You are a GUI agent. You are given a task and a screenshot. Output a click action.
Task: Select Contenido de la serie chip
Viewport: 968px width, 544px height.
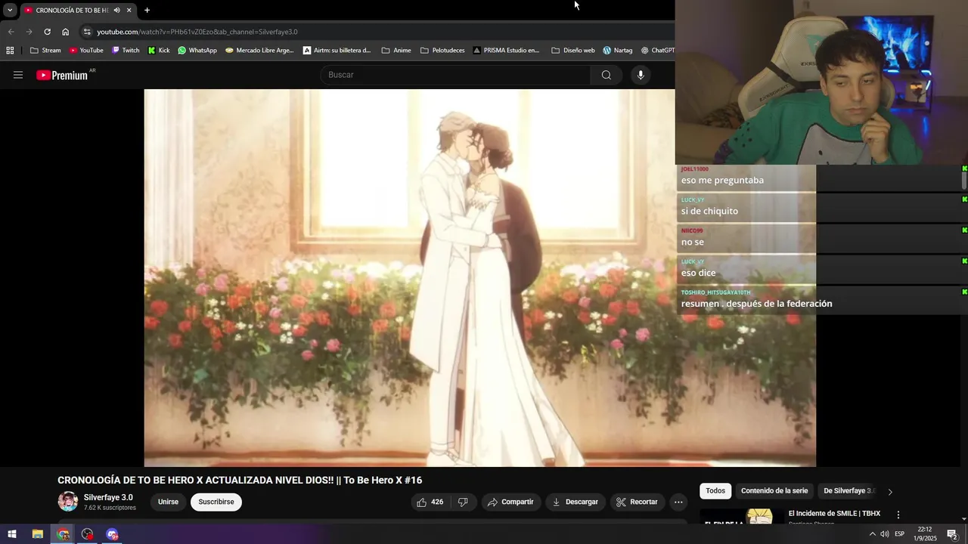tap(774, 491)
